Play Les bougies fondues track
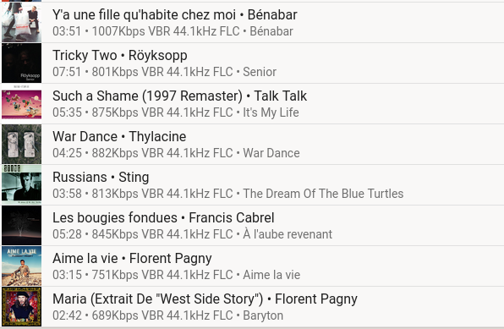504x329 pixels. tap(163, 217)
